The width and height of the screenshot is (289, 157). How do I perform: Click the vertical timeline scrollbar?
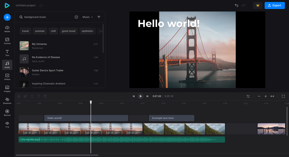coord(287,121)
